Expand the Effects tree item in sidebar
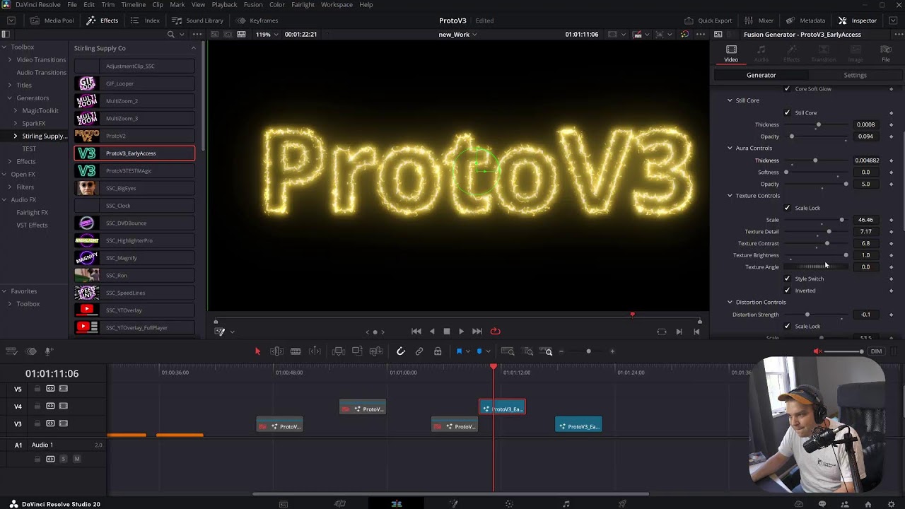This screenshot has height=509, width=905. pyautogui.click(x=10, y=161)
